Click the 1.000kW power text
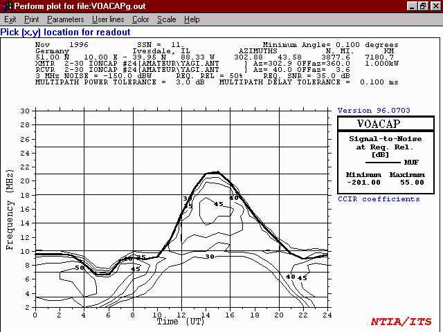Screen dimensions: 443x332 click(381, 64)
